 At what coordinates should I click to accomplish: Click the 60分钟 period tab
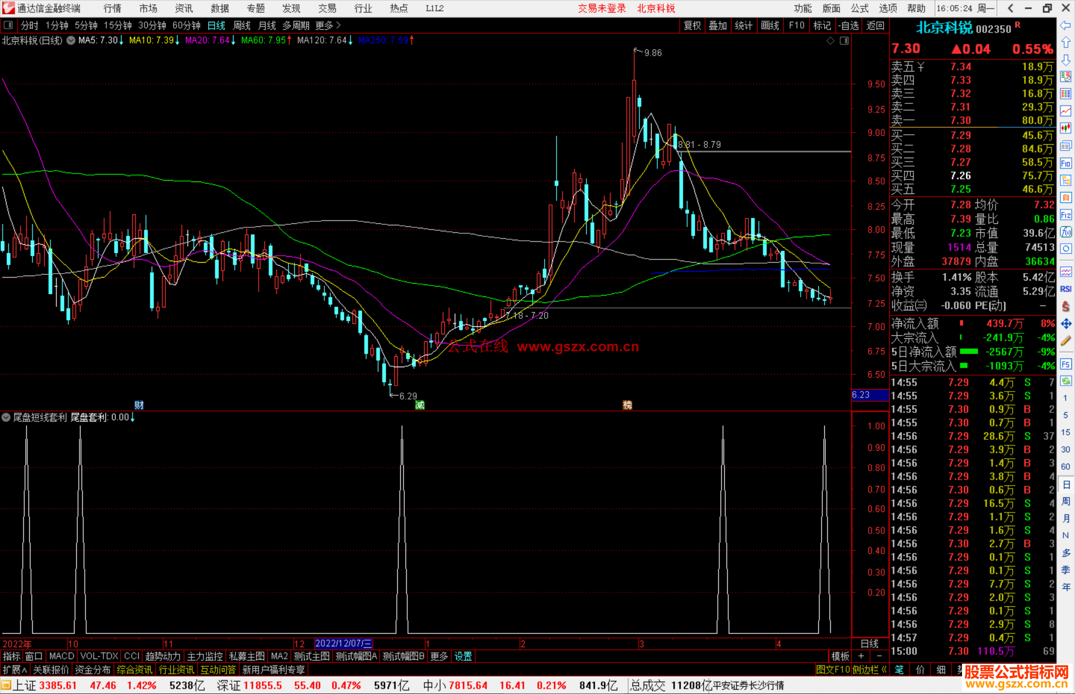tap(186, 25)
